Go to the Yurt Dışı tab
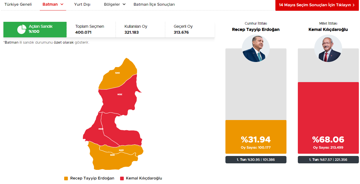Viewport: 360px width, 184px height. [82, 5]
